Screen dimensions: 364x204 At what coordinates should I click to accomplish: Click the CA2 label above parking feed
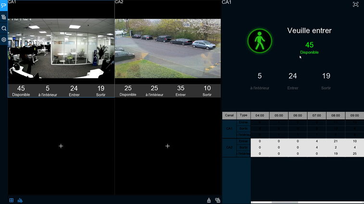[119, 2]
